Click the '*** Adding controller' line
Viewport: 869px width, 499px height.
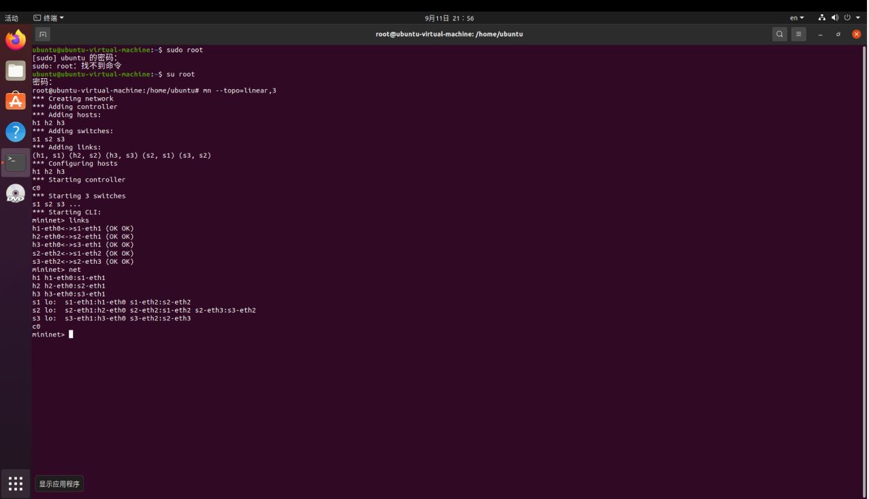click(75, 107)
